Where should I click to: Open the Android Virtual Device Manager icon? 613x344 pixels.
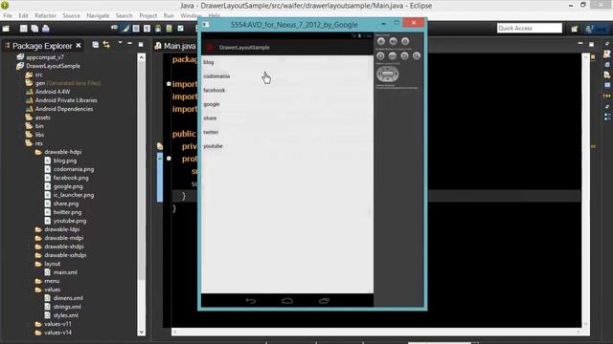click(169, 29)
